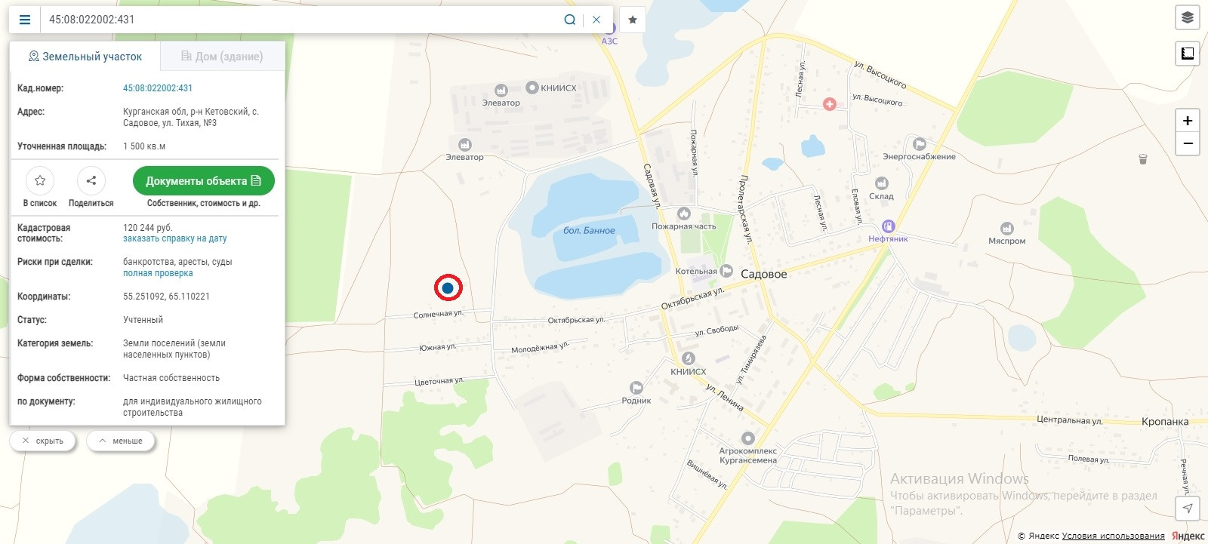Open the hamburger menu icon
The image size is (1208, 544).
[25, 20]
